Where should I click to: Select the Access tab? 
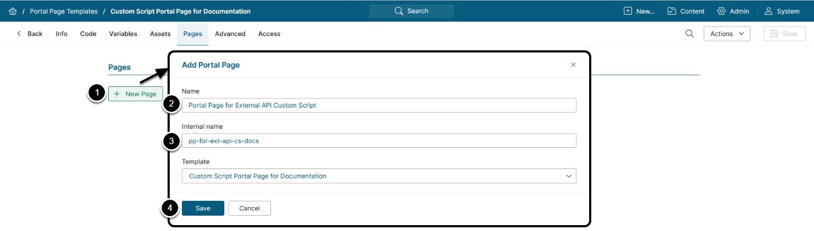(x=269, y=34)
